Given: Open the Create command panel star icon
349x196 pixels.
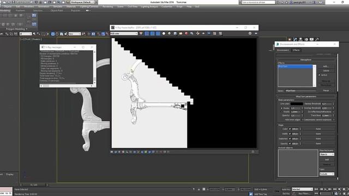Looking at the screenshot, I should coord(290,40).
